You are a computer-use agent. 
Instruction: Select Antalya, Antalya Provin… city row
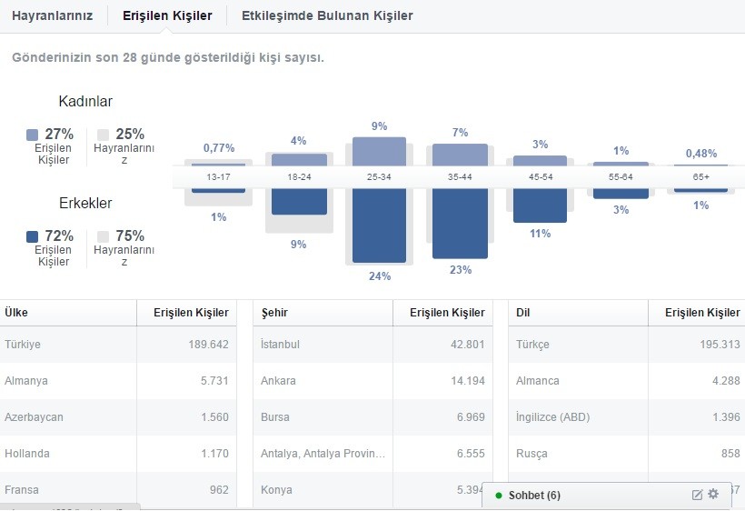tap(373, 454)
